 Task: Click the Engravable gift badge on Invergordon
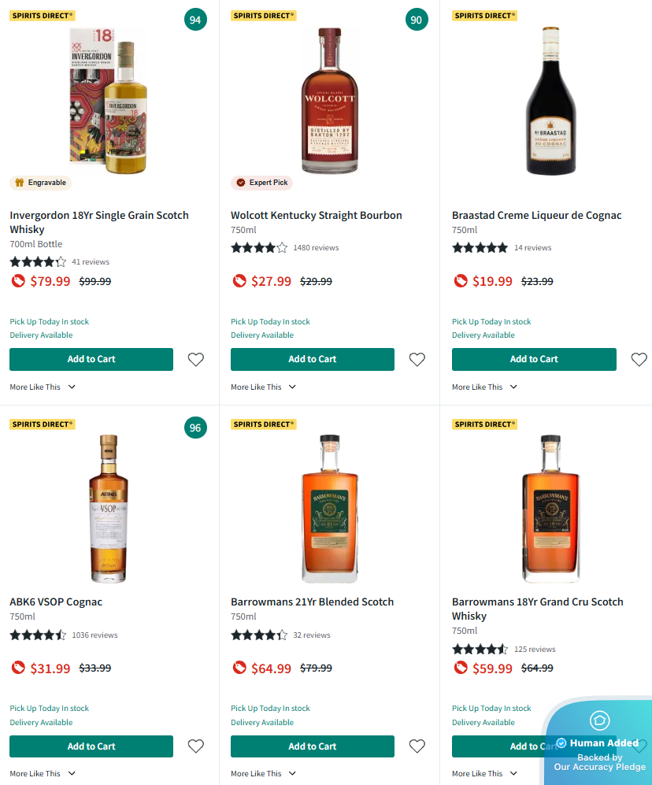pyautogui.click(x=40, y=183)
